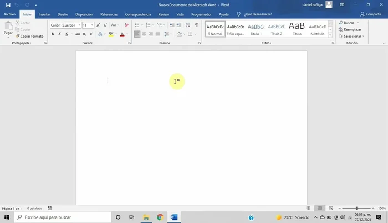Open File Explorer from the taskbar
Screen dimensions: 388x223
coord(146,217)
